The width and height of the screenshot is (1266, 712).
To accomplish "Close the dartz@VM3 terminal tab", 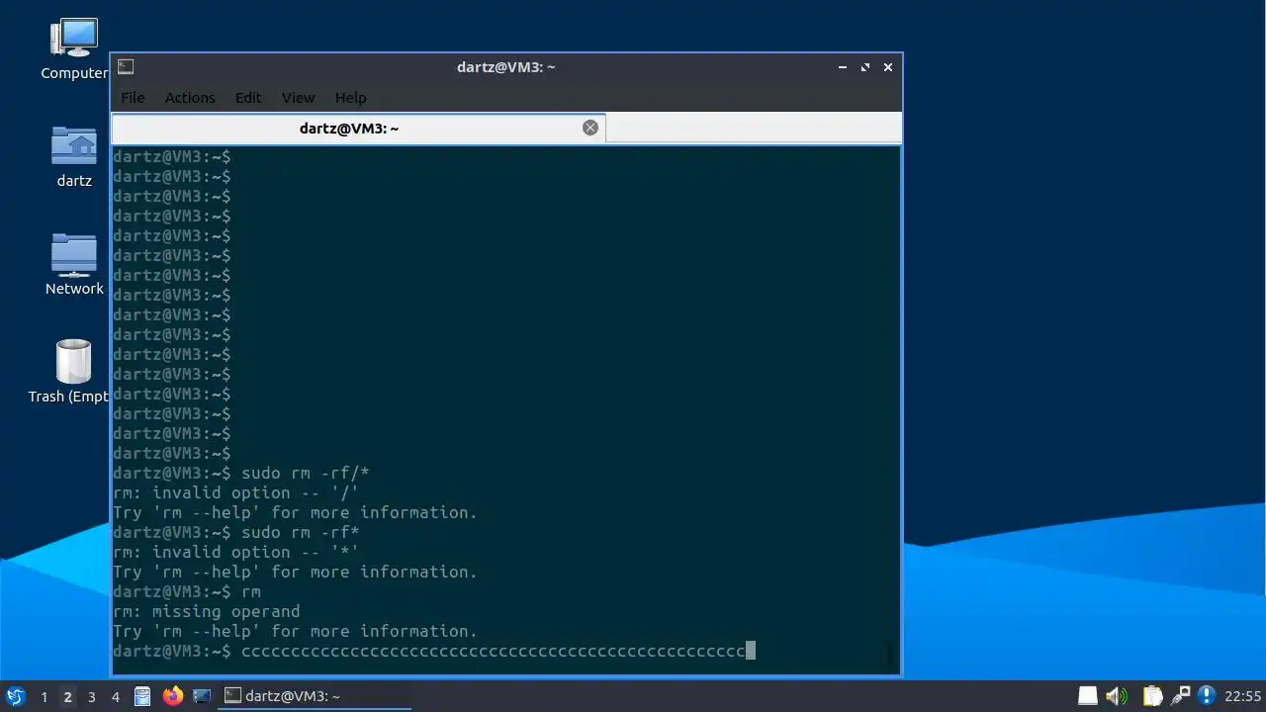I will tap(590, 128).
